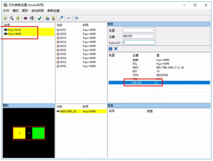Click the blue save disk icon under Value(S)

point(110,49)
